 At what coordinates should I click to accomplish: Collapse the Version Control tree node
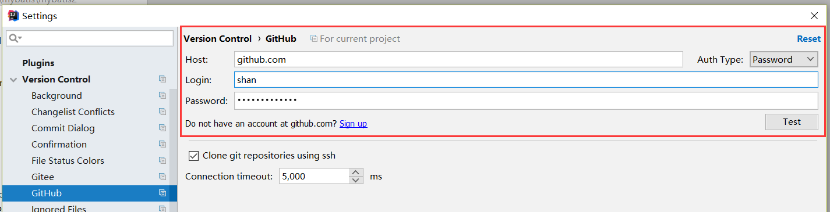click(13, 80)
